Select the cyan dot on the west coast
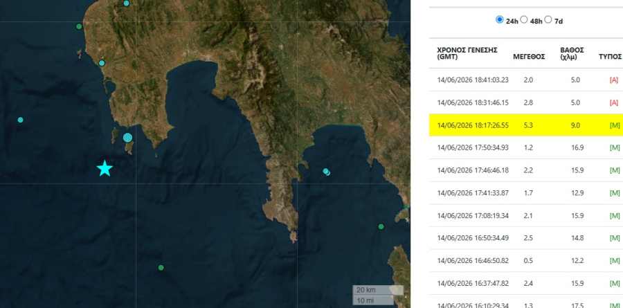The image size is (623, 308). (102, 63)
